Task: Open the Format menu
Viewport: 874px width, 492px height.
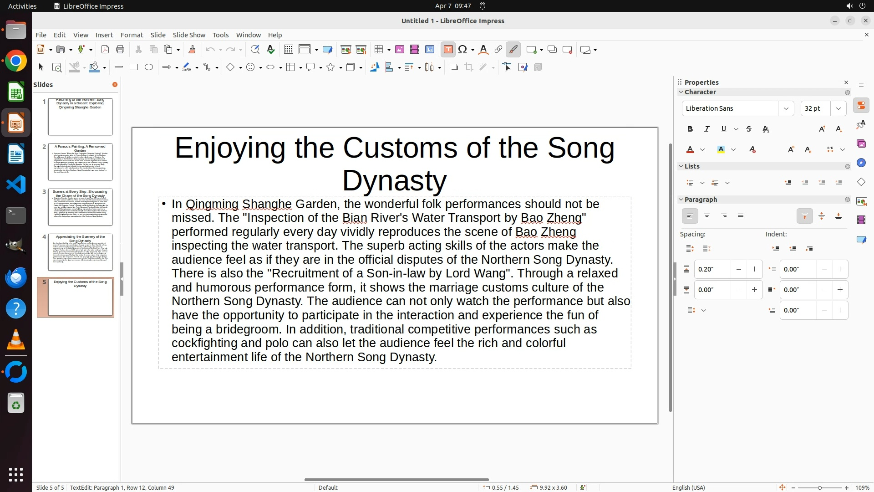Action: (132, 35)
